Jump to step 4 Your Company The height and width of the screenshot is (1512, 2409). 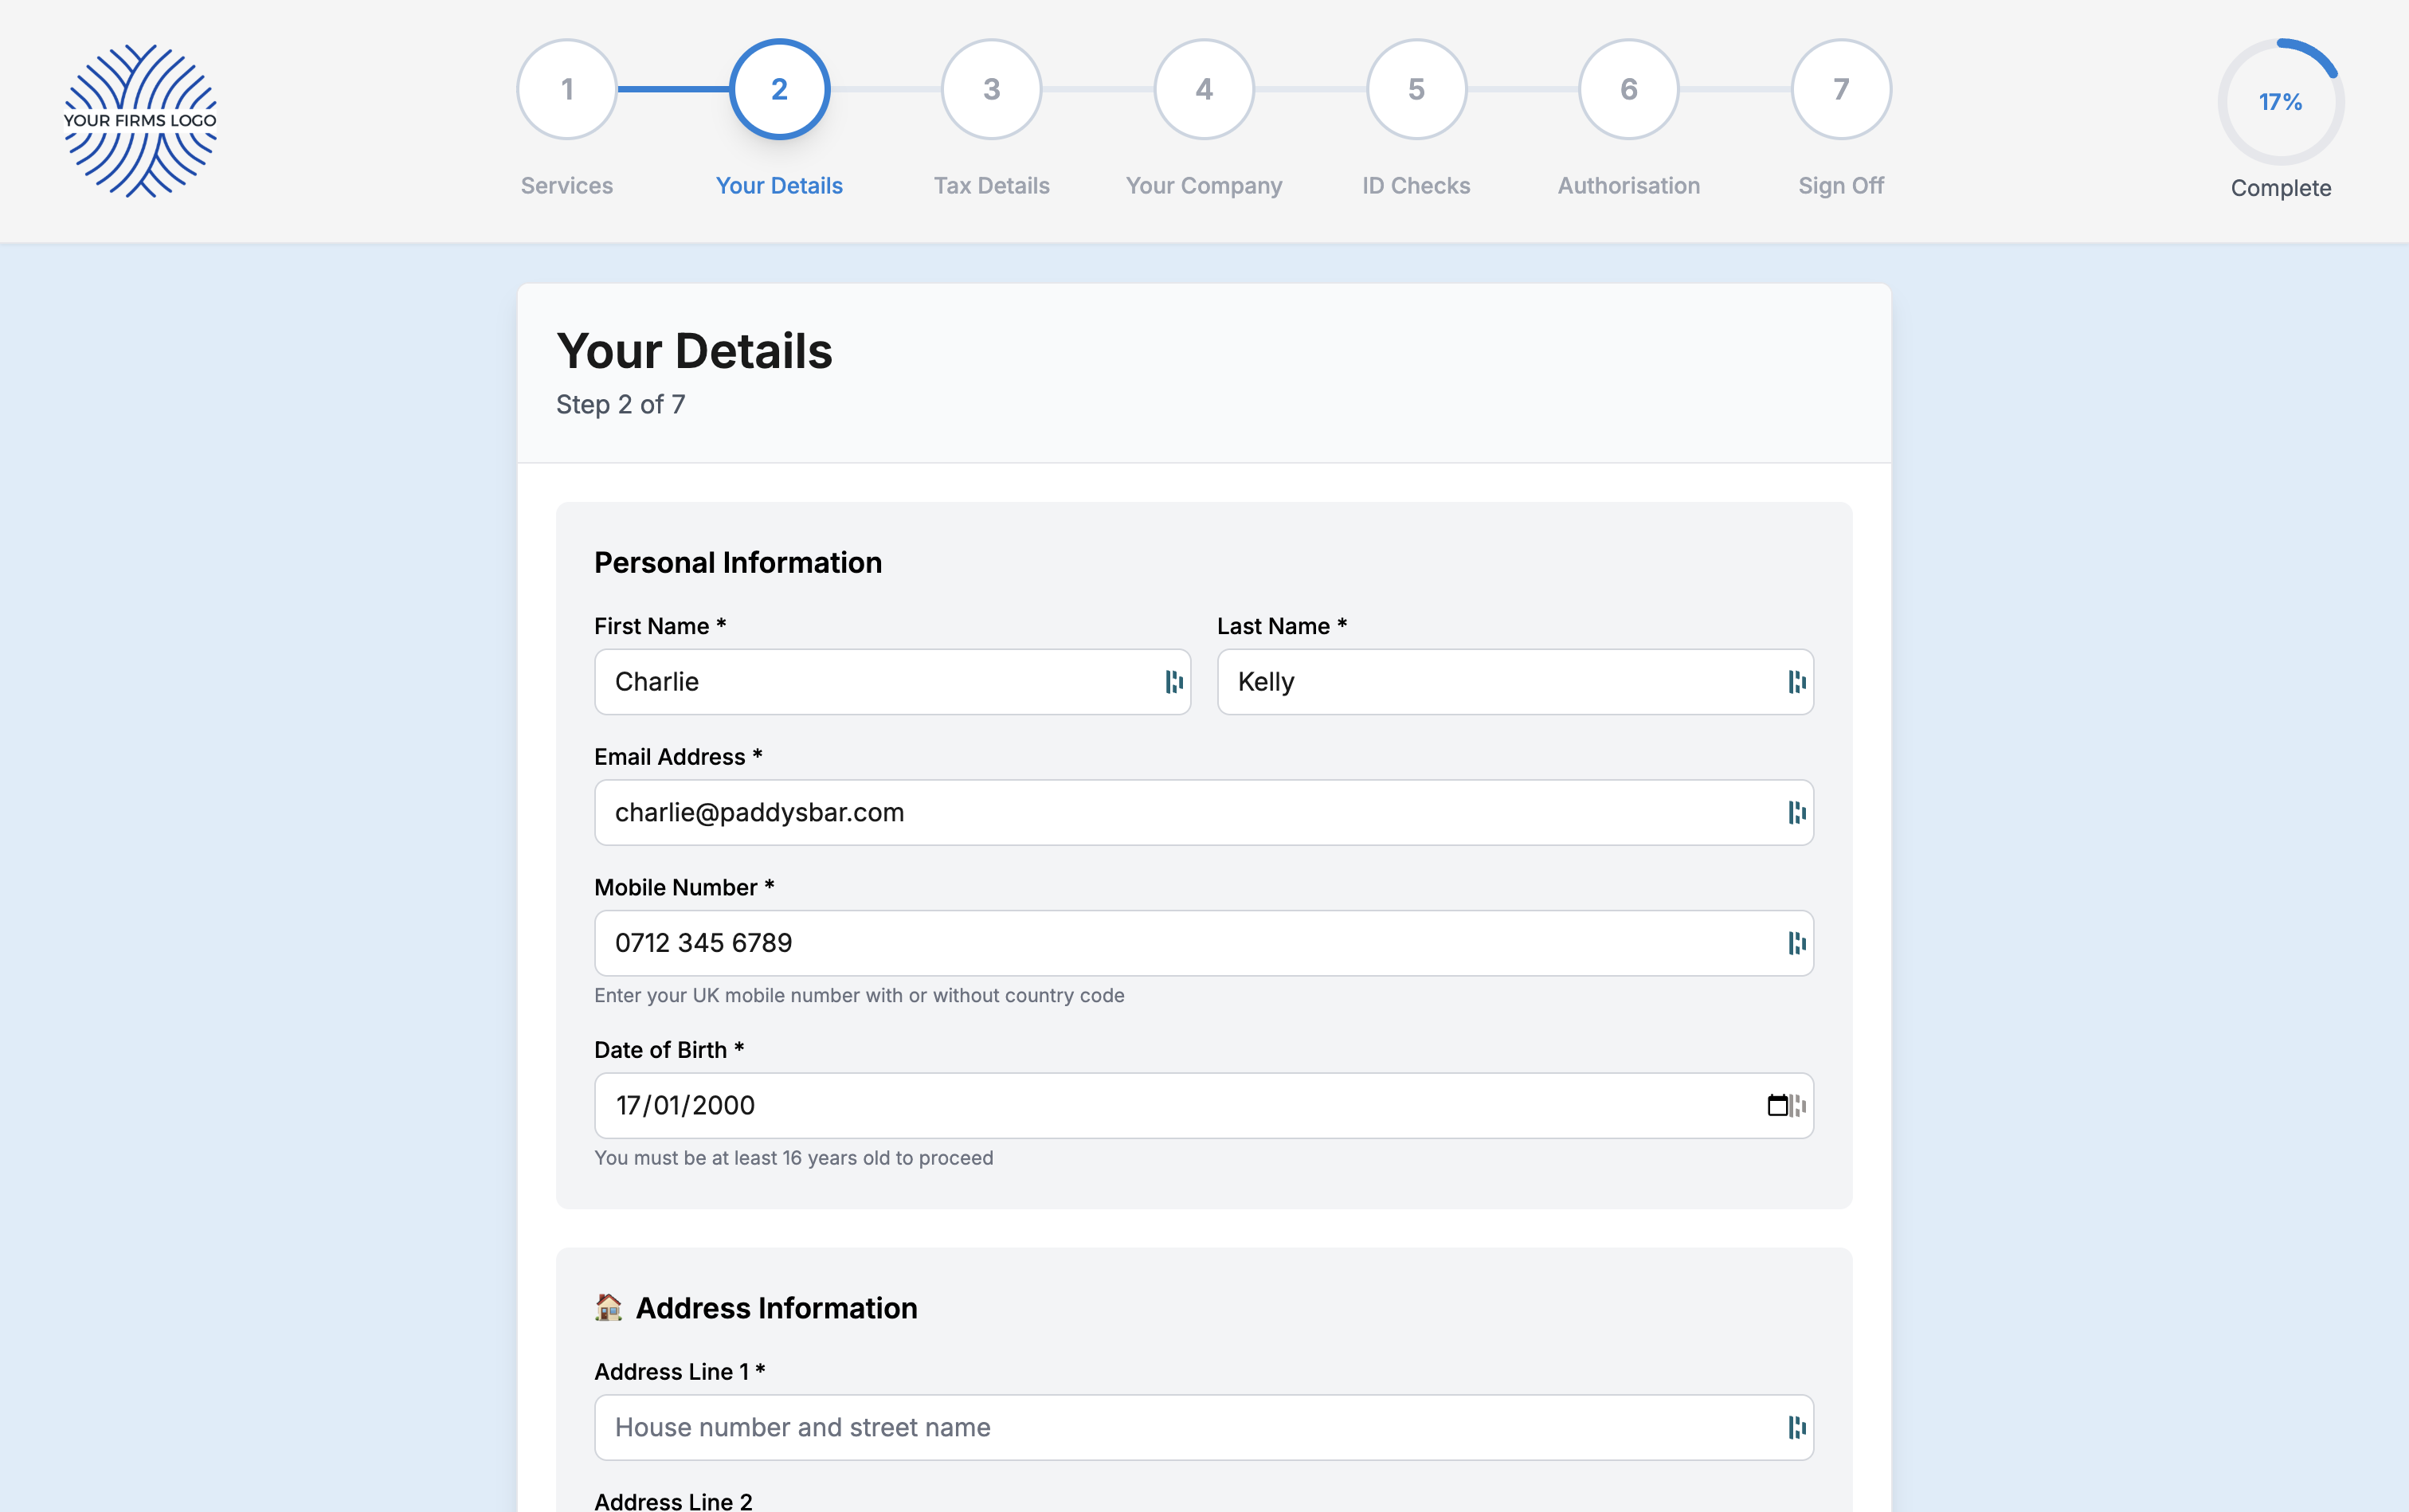click(1203, 90)
